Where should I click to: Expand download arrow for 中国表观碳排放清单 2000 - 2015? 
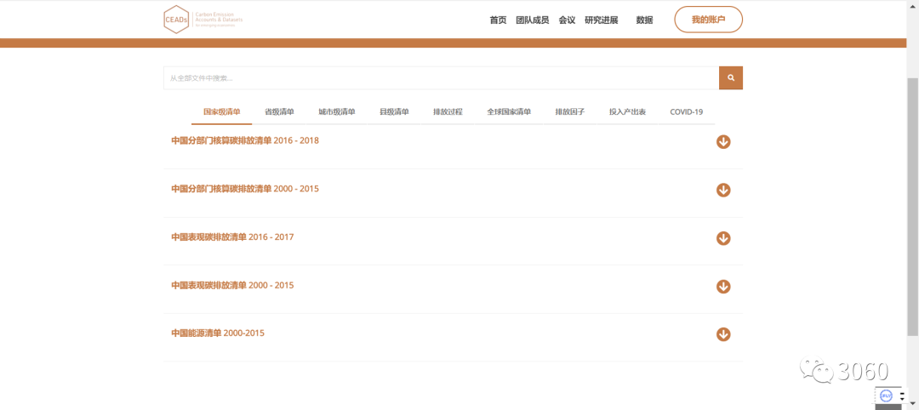pyautogui.click(x=723, y=287)
